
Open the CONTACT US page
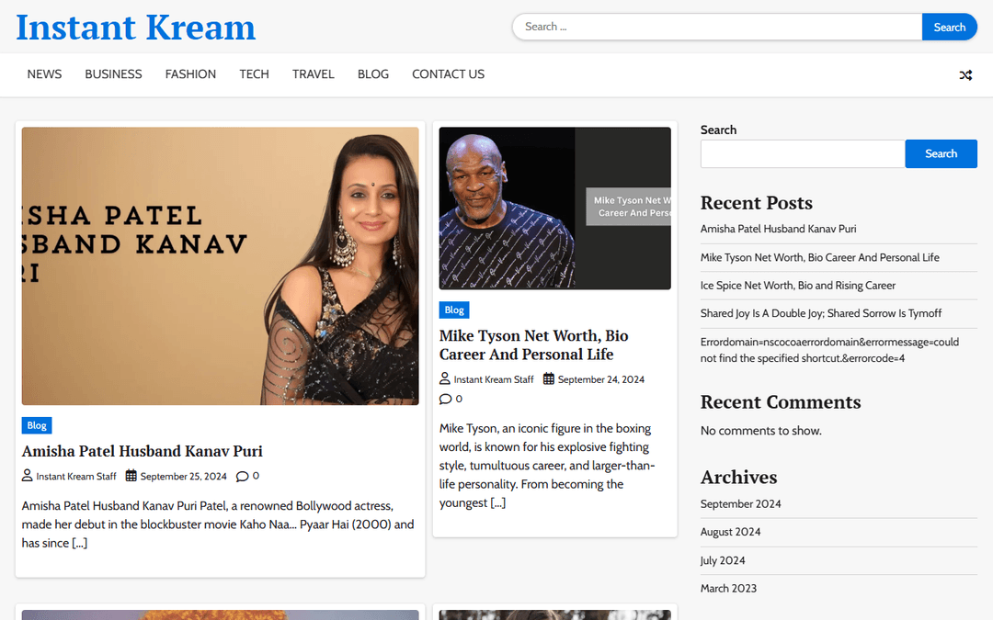click(x=449, y=74)
